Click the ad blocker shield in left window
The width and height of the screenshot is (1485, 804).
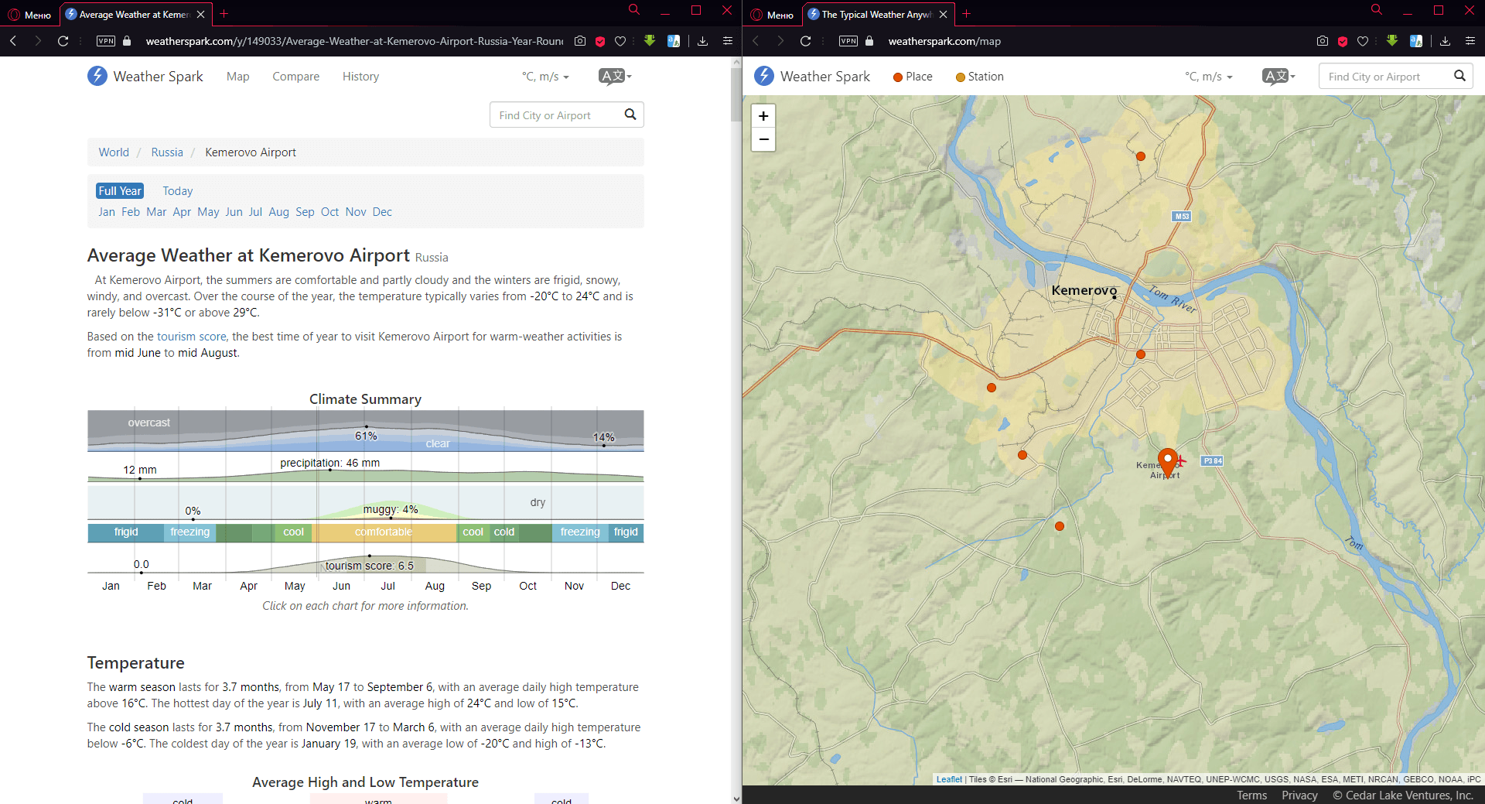600,41
